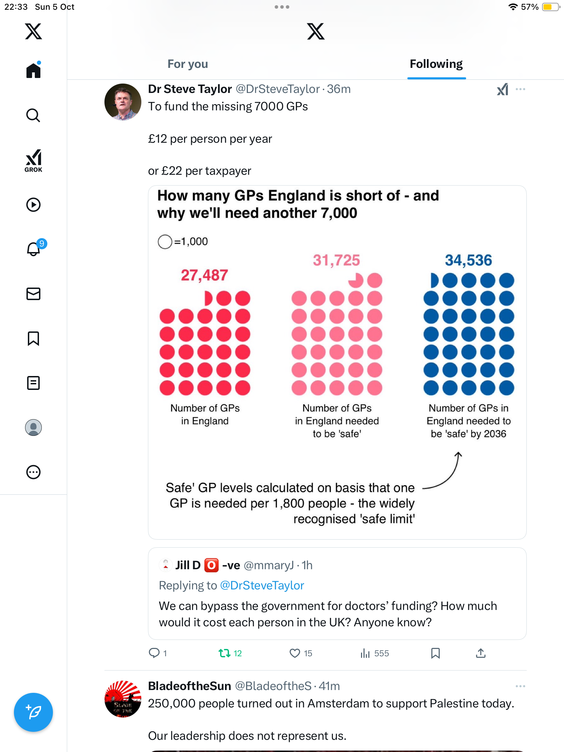Open Direct Messages envelope icon
Screen dimensions: 564x752
click(33, 294)
